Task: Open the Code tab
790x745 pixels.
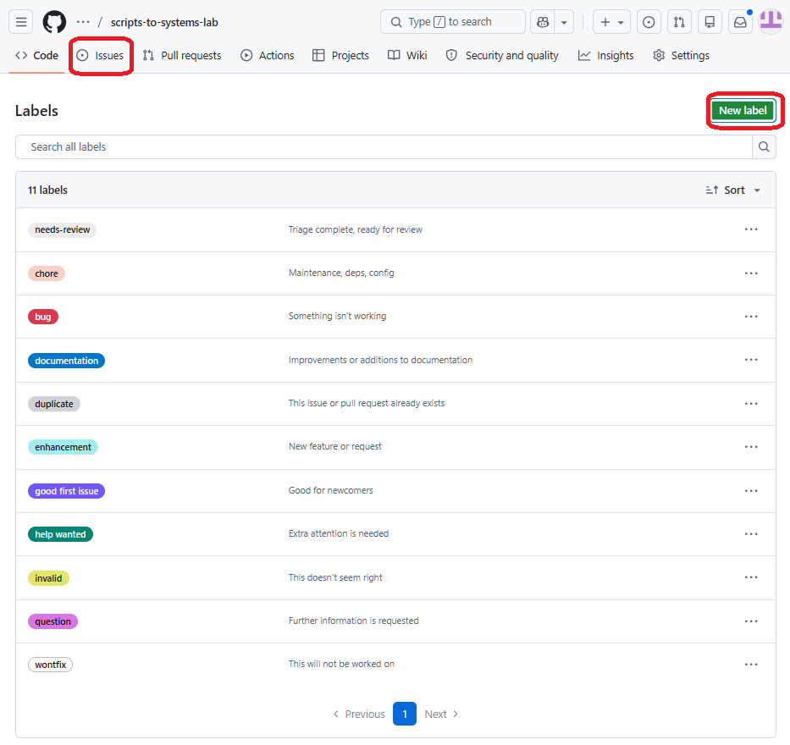Action: 36,55
